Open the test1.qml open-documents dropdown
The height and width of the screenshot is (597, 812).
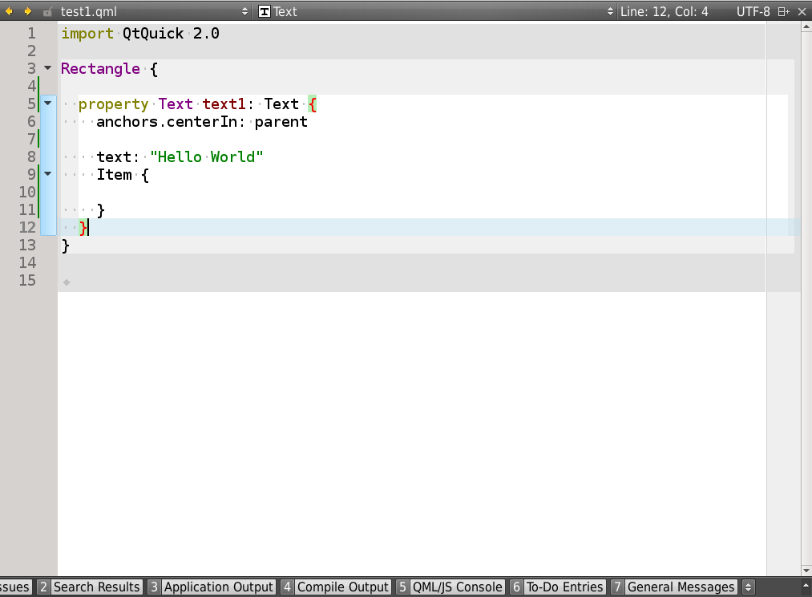click(245, 11)
